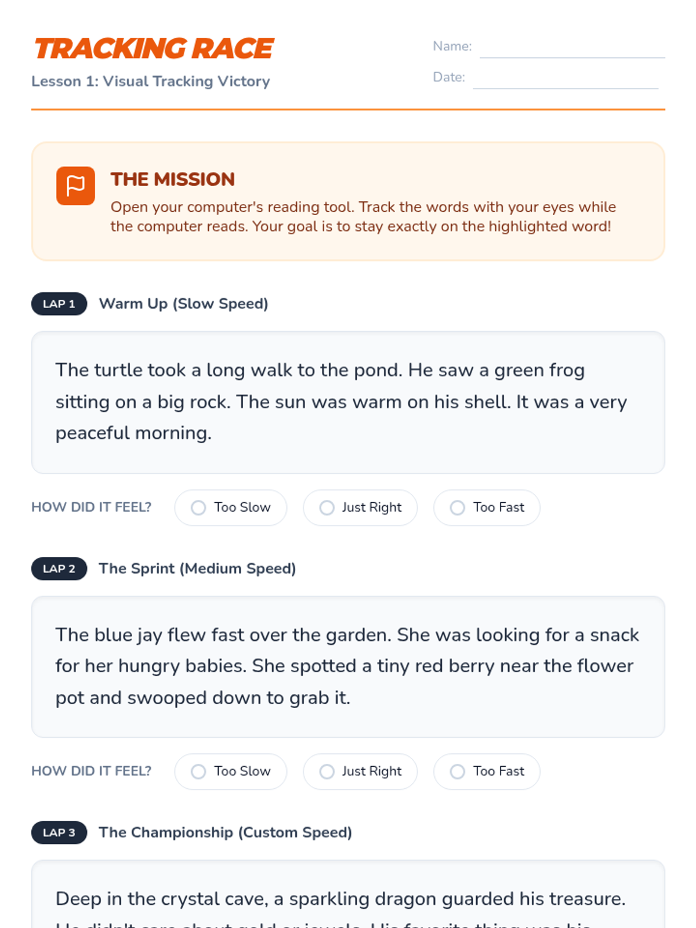Choose Just Right for The Sprint lap
696x928 pixels.
tap(327, 771)
